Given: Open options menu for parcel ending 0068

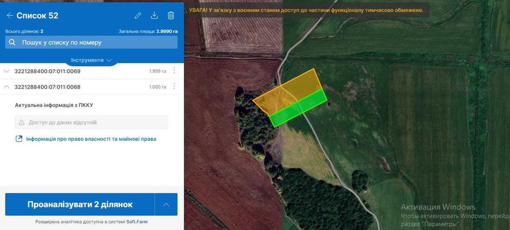Looking at the screenshot, I should coord(174,86).
